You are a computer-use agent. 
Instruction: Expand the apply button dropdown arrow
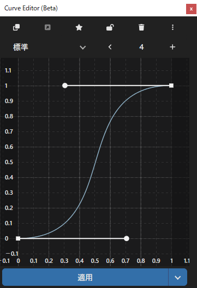click(178, 277)
